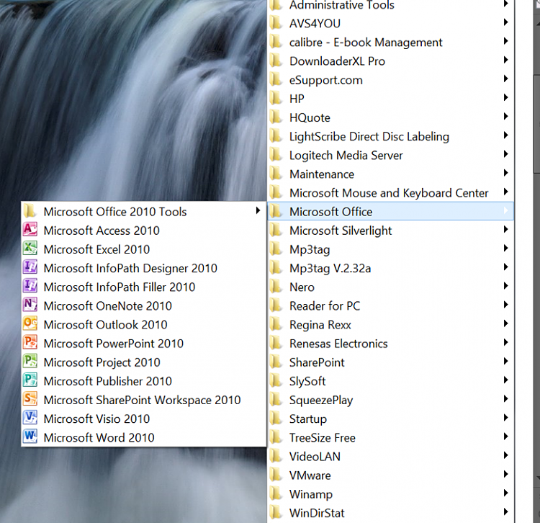This screenshot has width=540, height=523.
Task: Click the Microsoft InfoPath Designer 2010 label
Action: (130, 268)
